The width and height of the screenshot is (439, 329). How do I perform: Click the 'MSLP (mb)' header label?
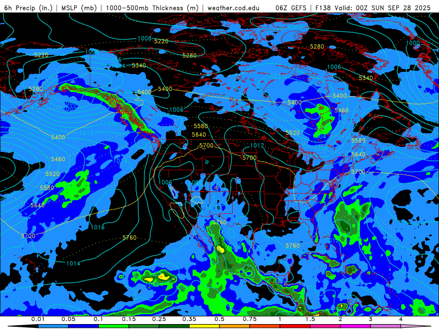pyautogui.click(x=79, y=8)
